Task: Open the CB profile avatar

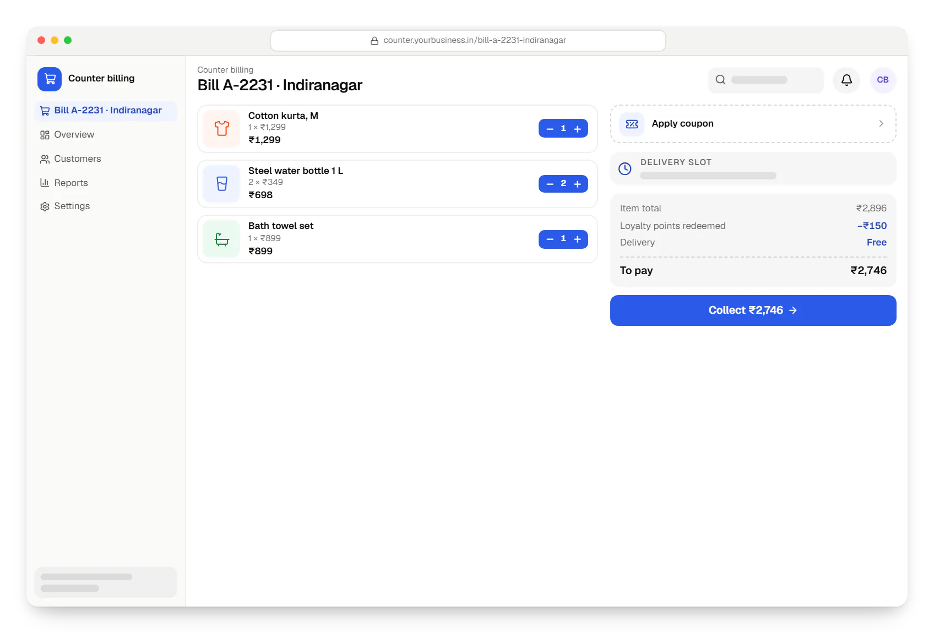Action: coord(883,80)
